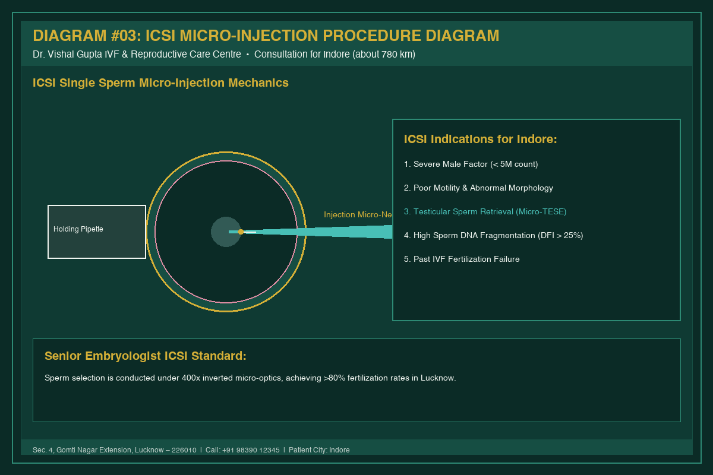713x475 pixels.
Task: Click the address 'Sec. 4, Gomti Nagar Extension, Lucknow – 226010'
Action: tap(115, 450)
